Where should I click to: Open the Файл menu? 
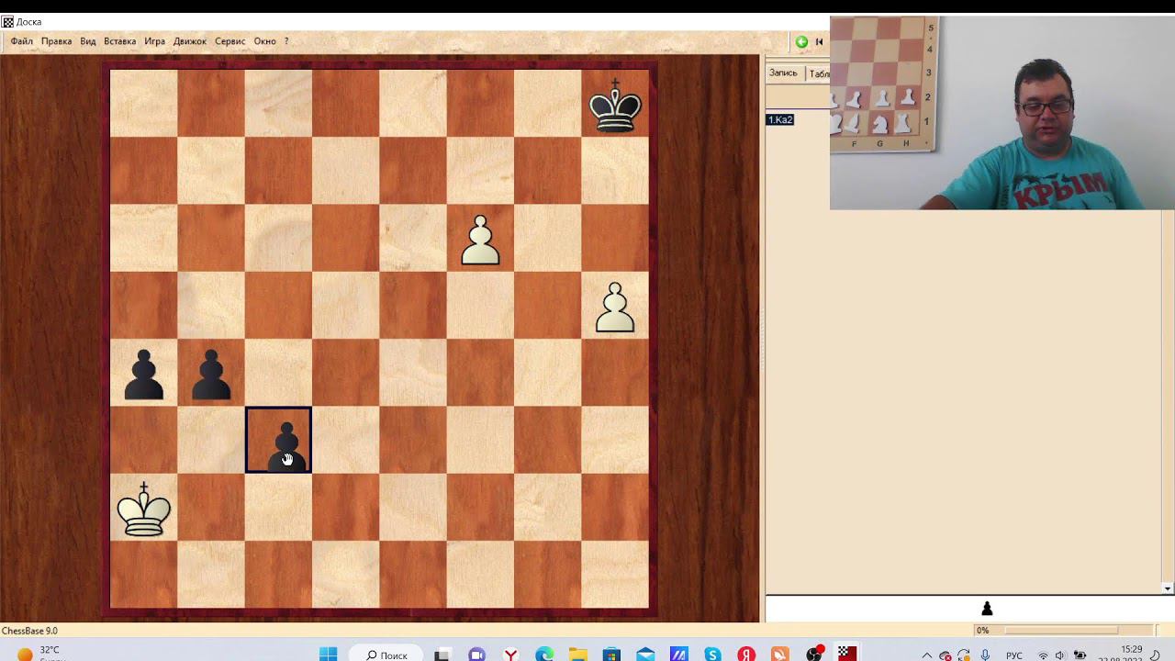pyautogui.click(x=22, y=41)
